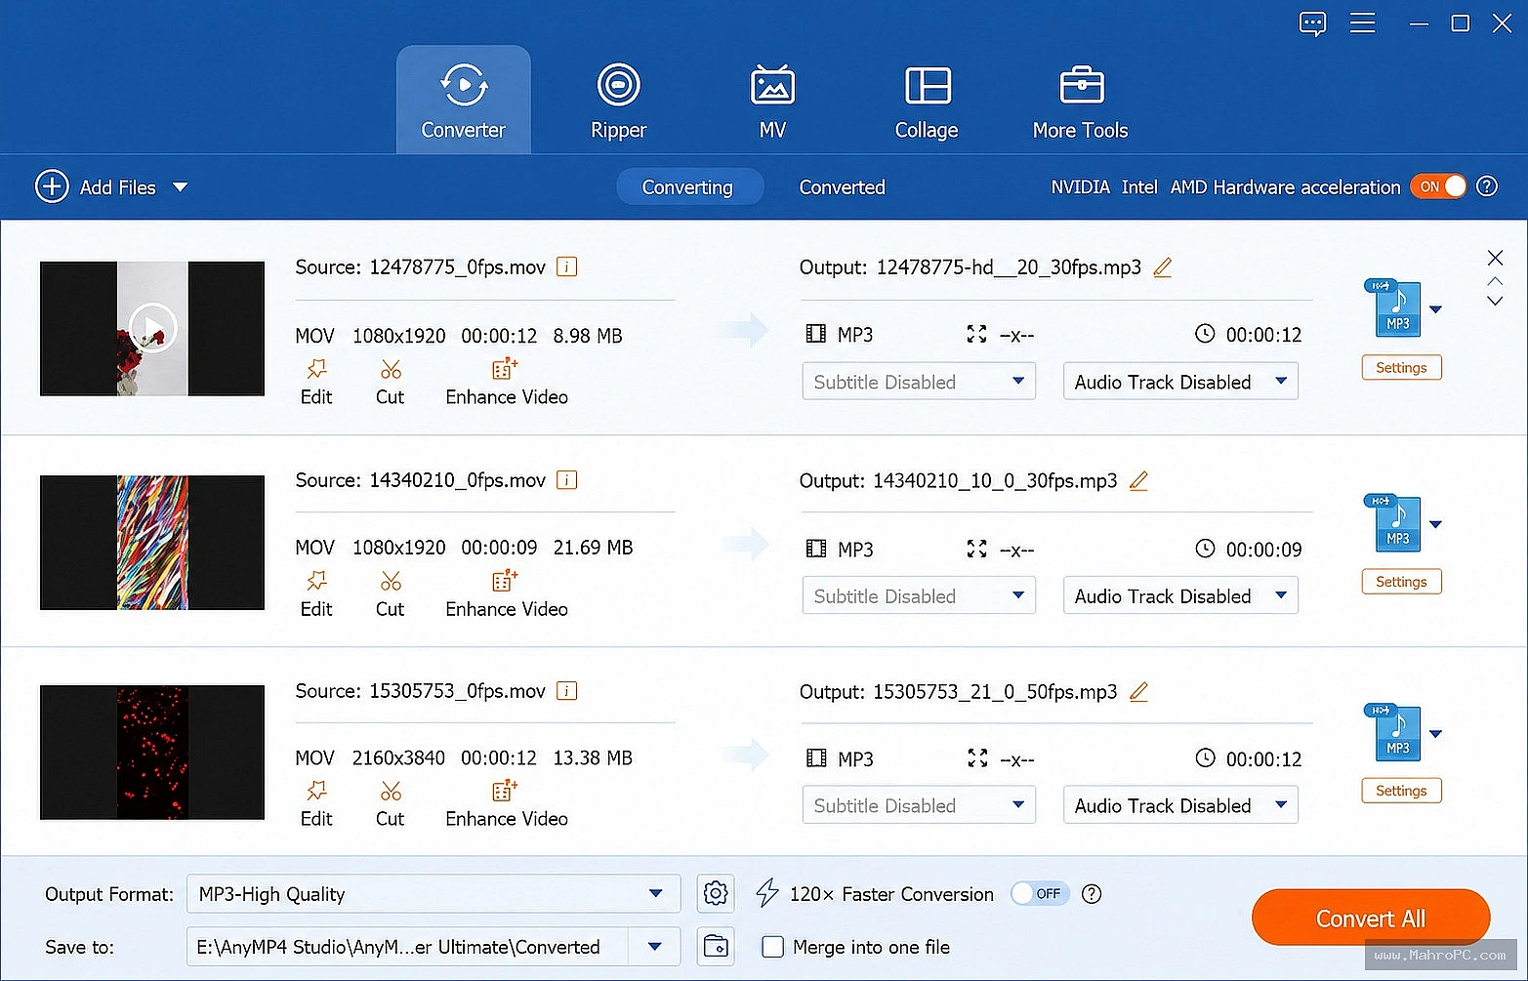Open Settings for 15305753 output

[x=1401, y=791]
